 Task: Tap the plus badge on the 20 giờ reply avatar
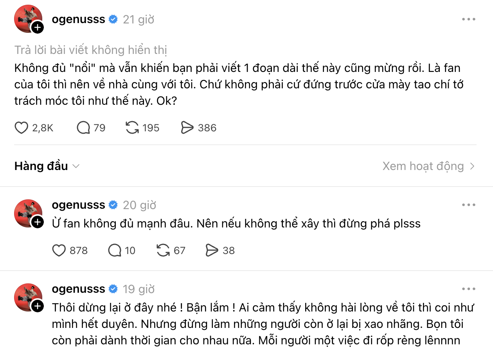pyautogui.click(x=37, y=222)
